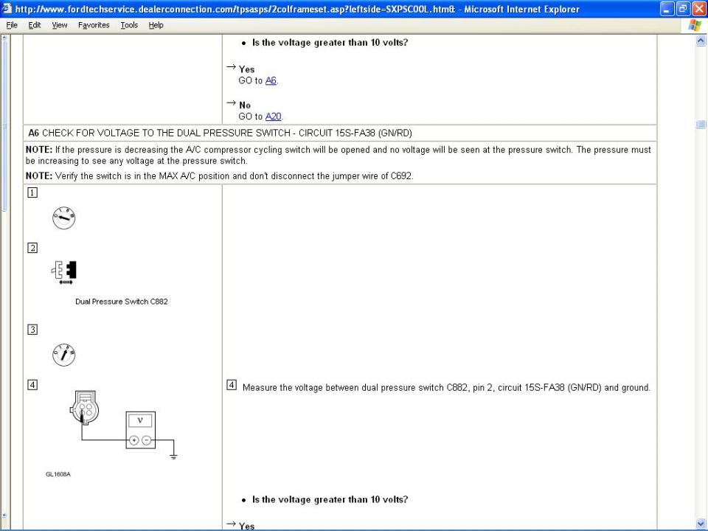708x531 pixels.
Task: Open the Edit menu
Action: (35, 25)
